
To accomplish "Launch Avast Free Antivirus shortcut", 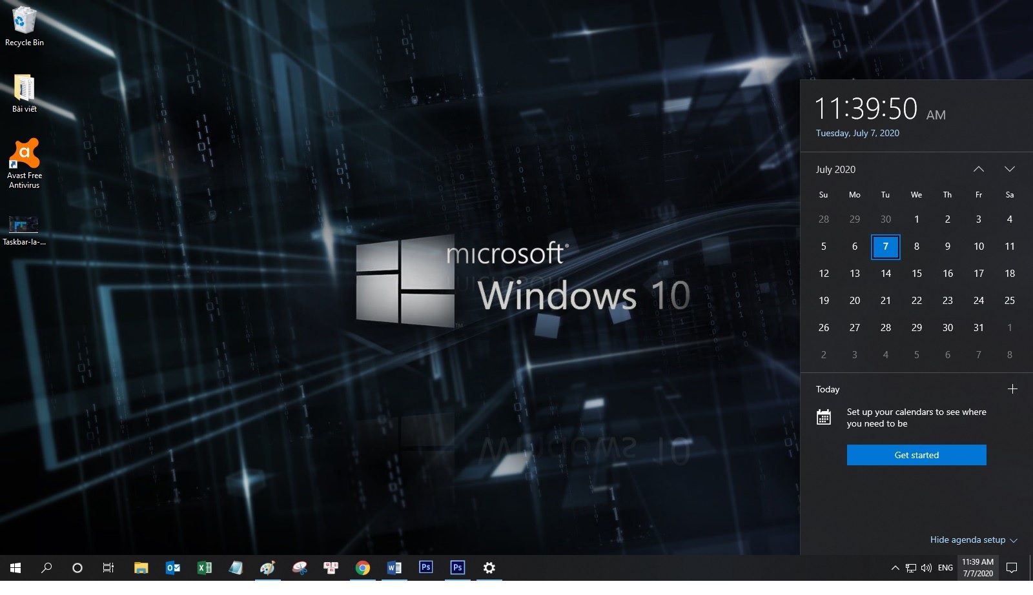I will (24, 164).
